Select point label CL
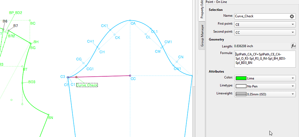 tap(148, 37)
